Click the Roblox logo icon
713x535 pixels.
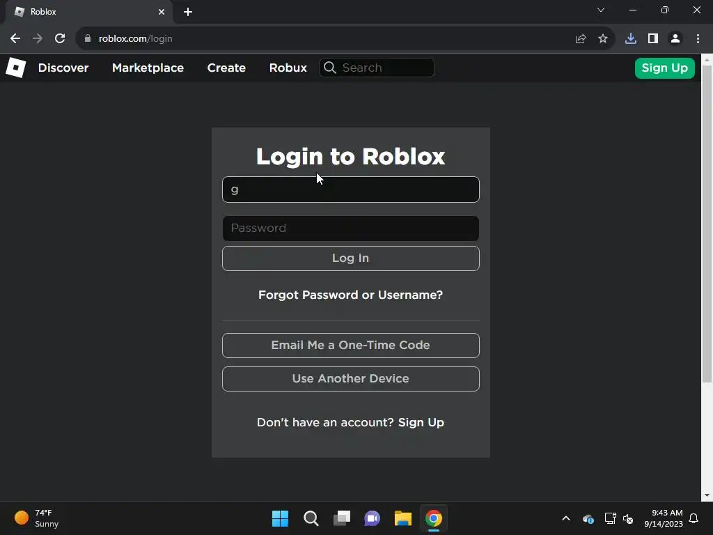point(15,68)
